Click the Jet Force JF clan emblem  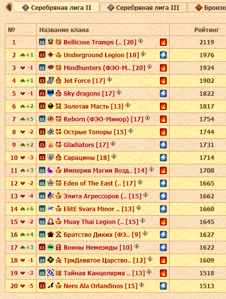[x=50, y=80]
